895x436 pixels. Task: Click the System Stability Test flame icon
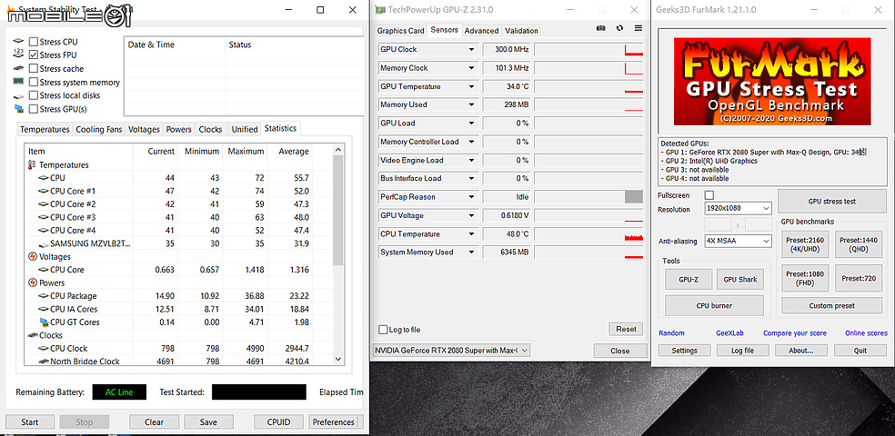8,10
